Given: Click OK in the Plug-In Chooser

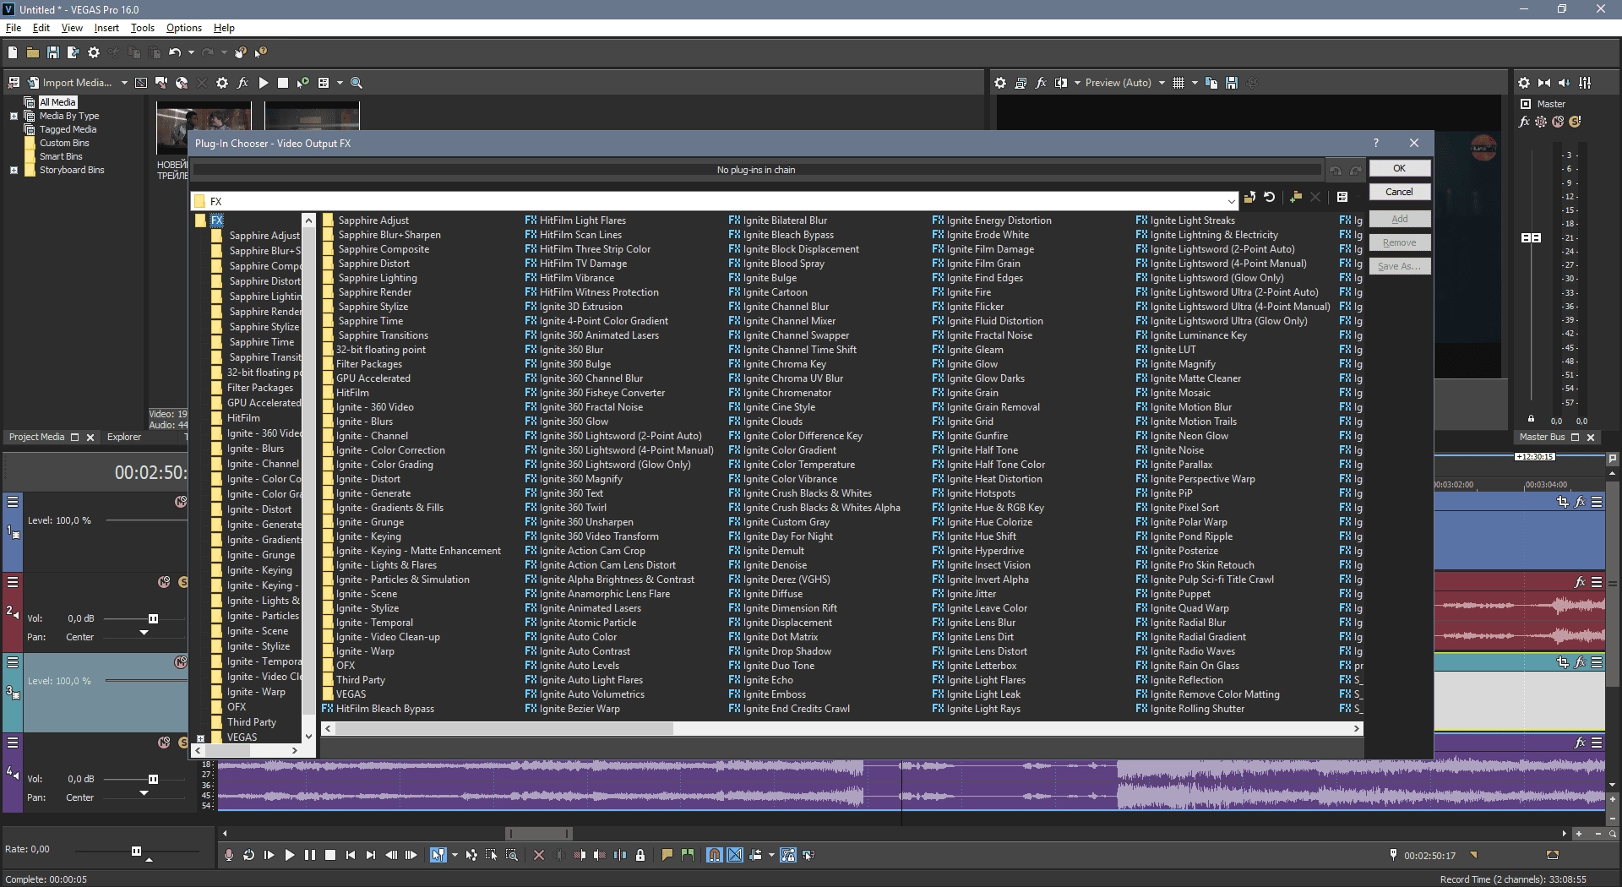Looking at the screenshot, I should tap(1399, 168).
